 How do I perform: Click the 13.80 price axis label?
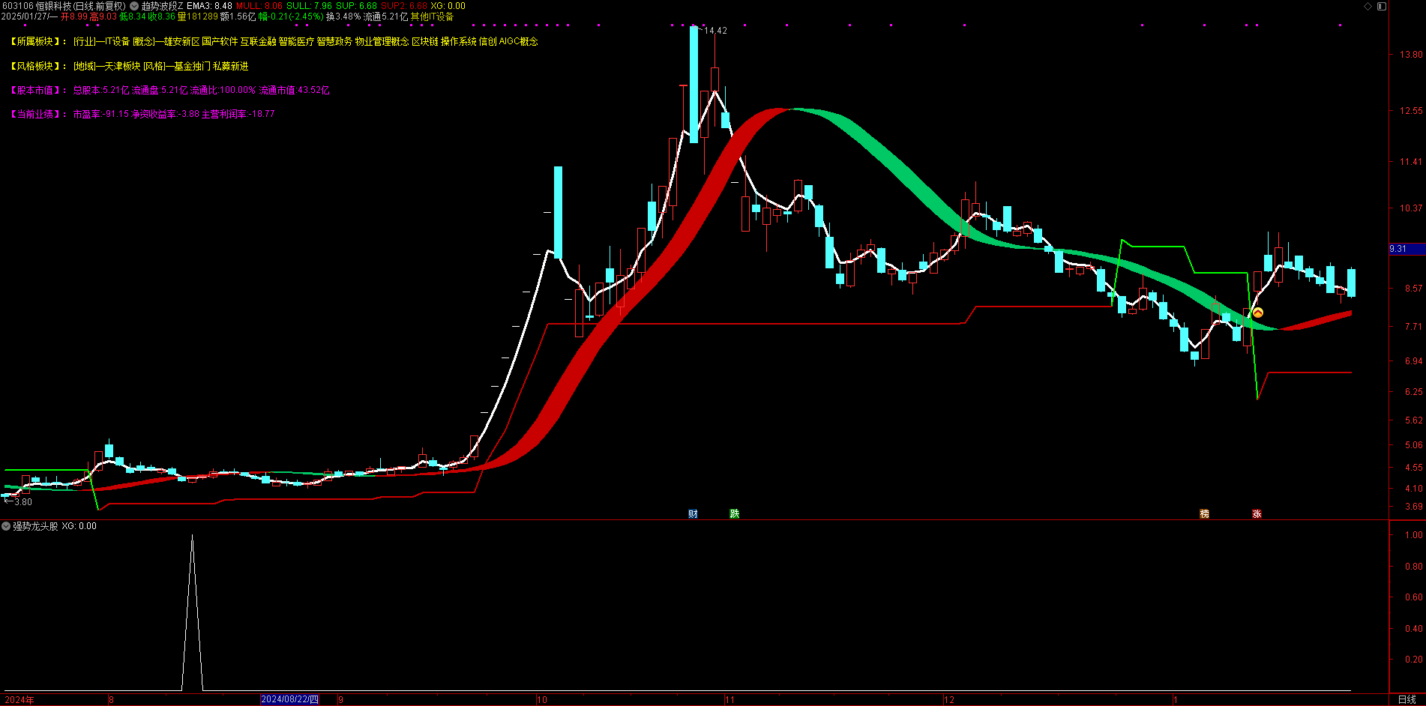[1411, 55]
